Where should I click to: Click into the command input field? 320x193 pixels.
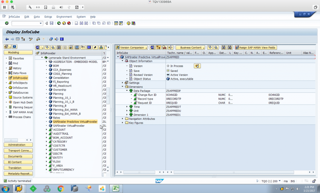(x=26, y=23)
